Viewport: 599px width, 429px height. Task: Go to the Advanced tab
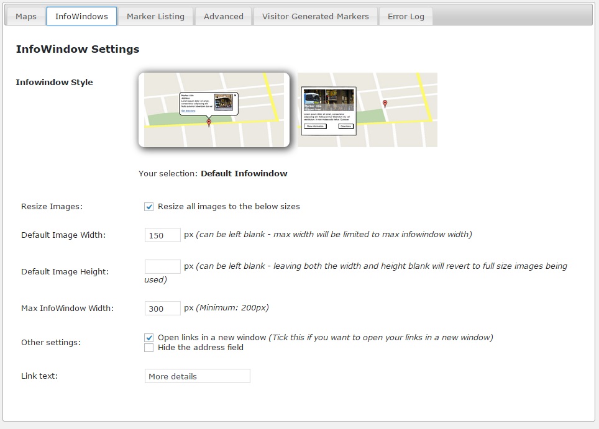223,16
